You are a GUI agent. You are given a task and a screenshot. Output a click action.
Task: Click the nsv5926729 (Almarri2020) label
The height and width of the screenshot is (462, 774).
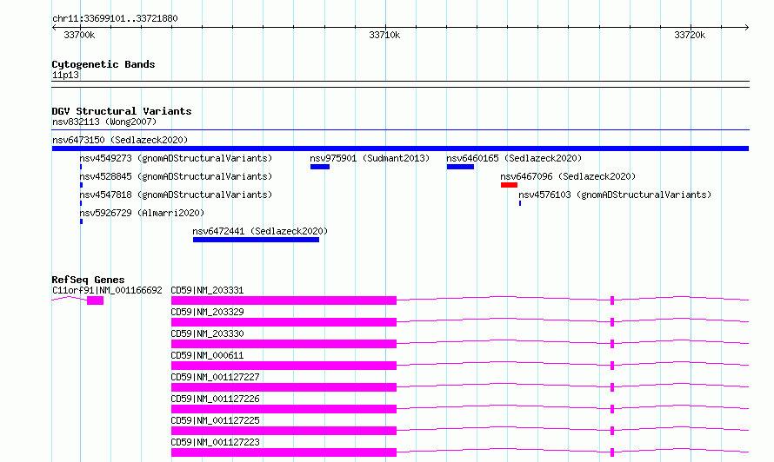click(142, 213)
